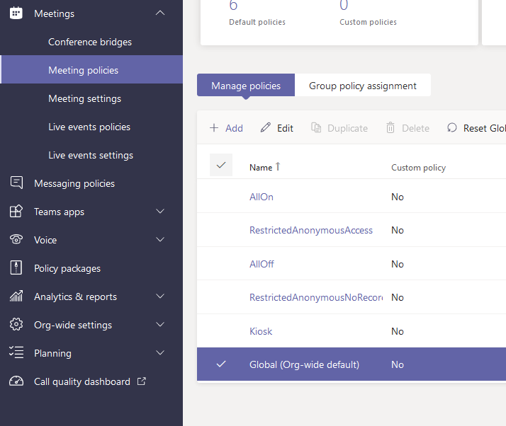This screenshot has height=426, width=506.
Task: Click the Teams apps icon
Action: pos(16,211)
